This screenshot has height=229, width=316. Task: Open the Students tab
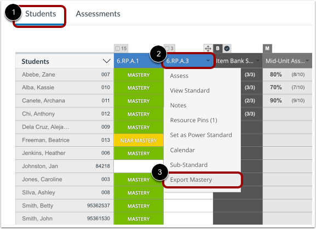[41, 14]
